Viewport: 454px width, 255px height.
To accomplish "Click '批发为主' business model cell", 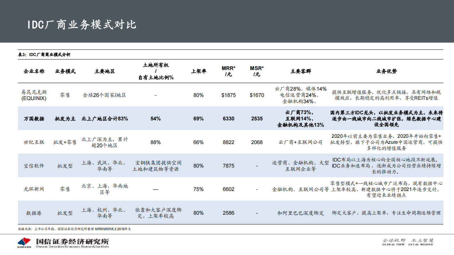I will click(65, 119).
